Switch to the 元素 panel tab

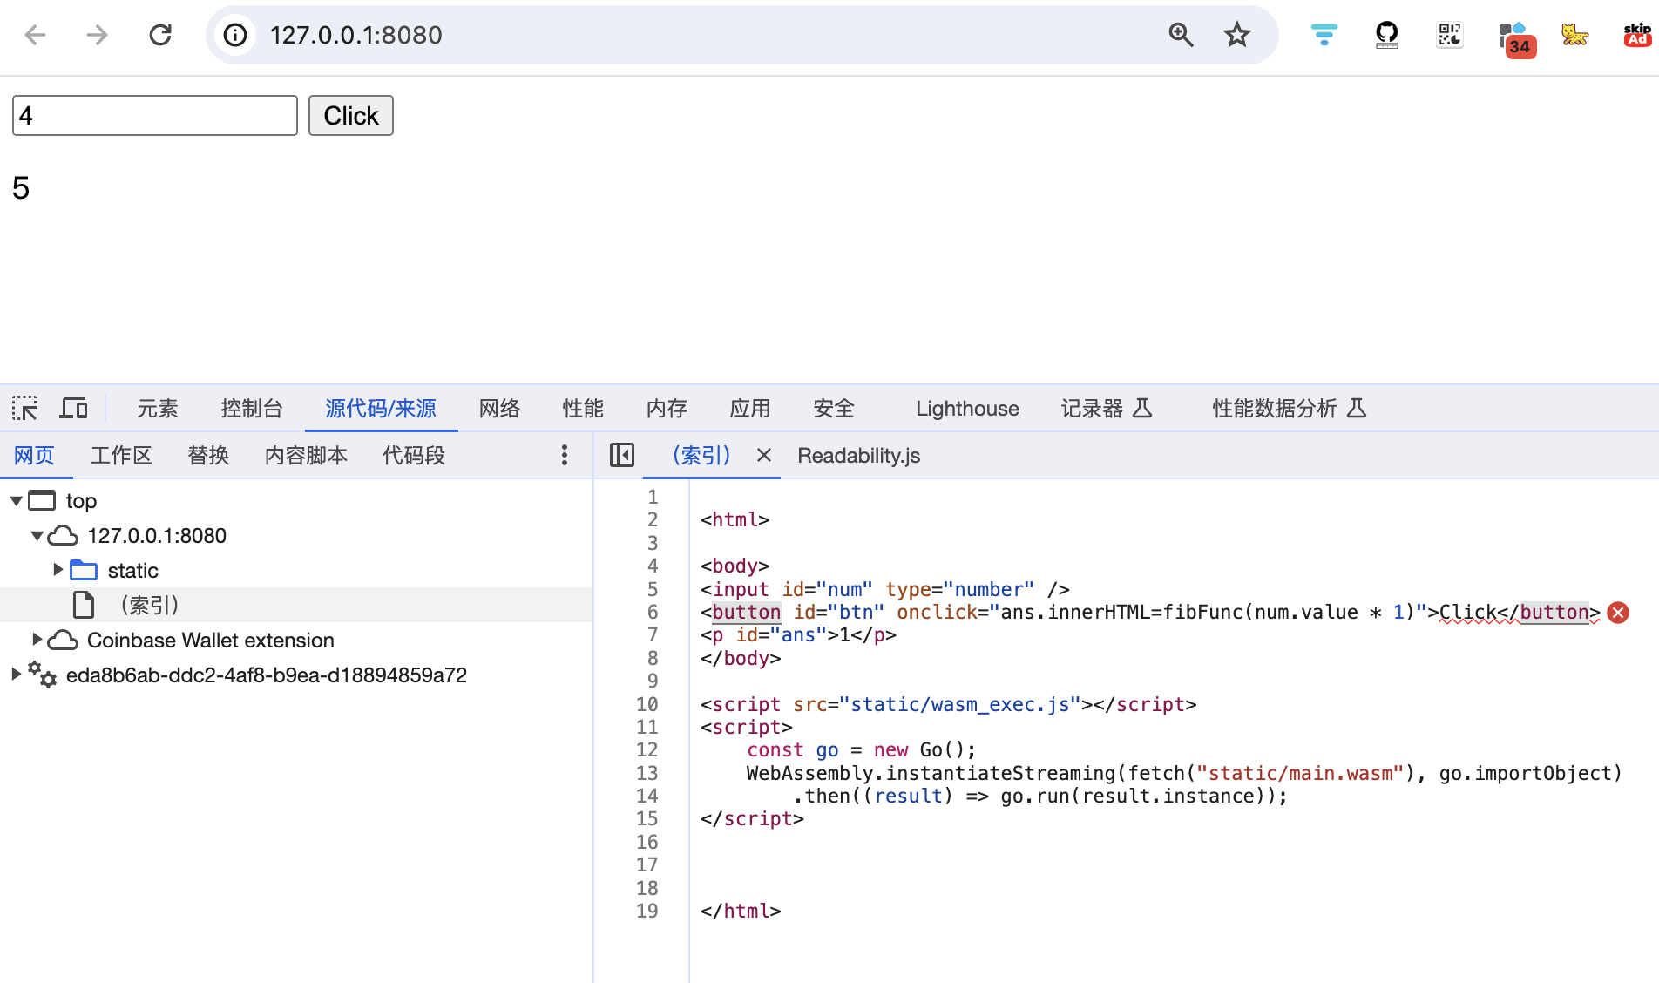(x=158, y=409)
